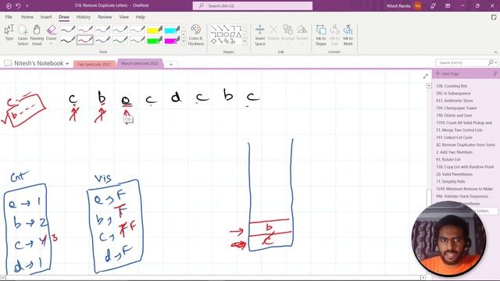Undo the last action
The height and width of the screenshot is (281, 500).
point(18,5)
